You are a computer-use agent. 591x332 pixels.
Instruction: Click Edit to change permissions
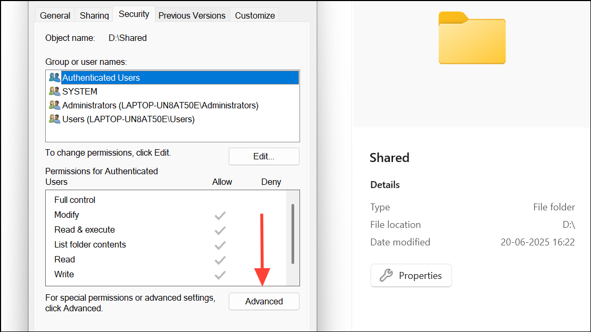264,157
